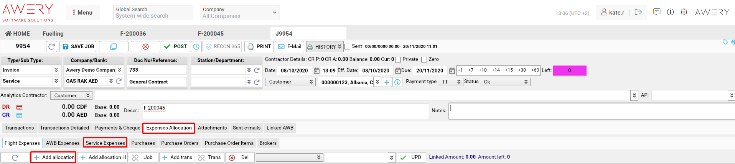The height and width of the screenshot is (164, 735).
Task: Click the SAVE JOB button
Action: point(78,46)
